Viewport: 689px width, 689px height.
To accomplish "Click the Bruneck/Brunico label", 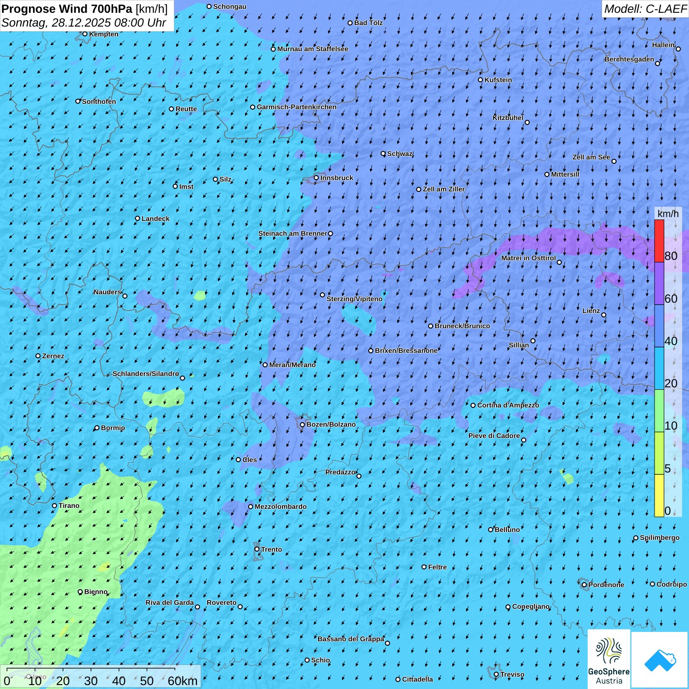I will 462,326.
